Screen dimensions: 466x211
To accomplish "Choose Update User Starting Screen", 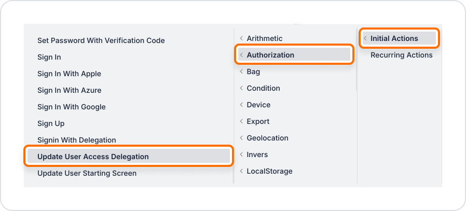I will [x=87, y=173].
